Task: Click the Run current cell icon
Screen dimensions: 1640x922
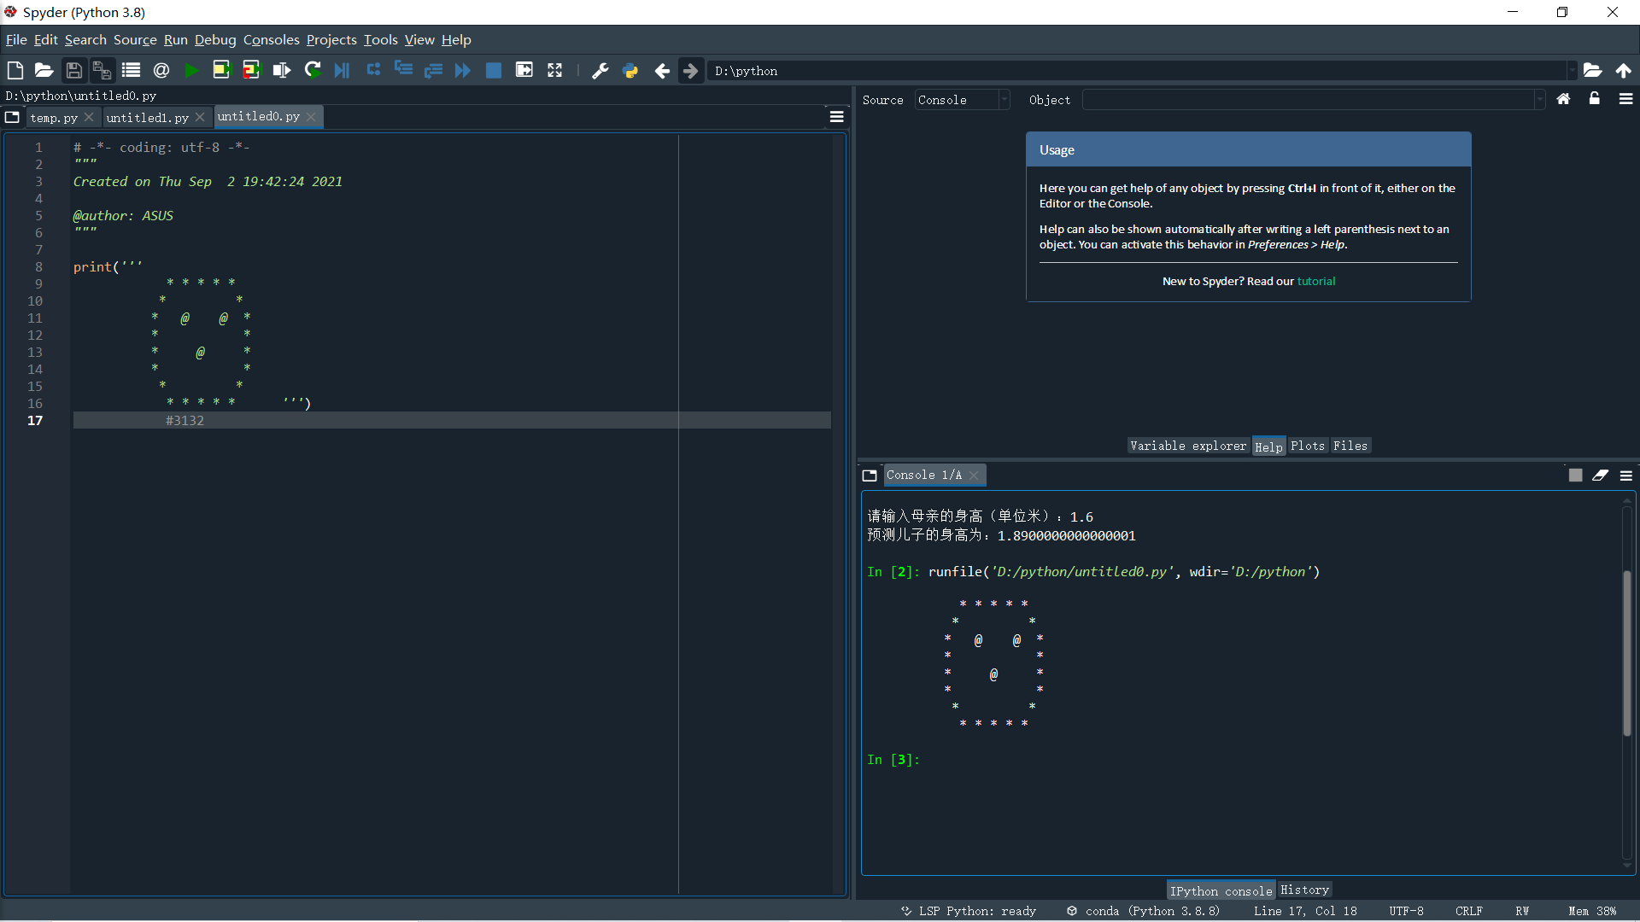Action: tap(221, 71)
